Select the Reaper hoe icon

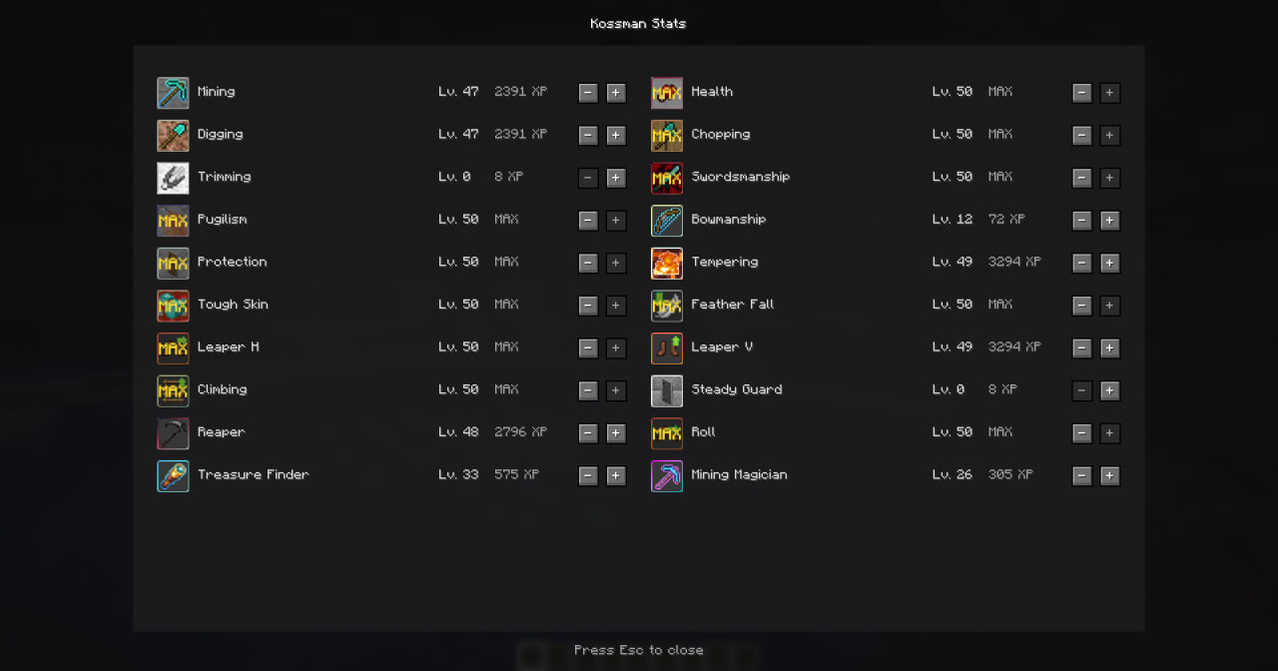pos(173,433)
